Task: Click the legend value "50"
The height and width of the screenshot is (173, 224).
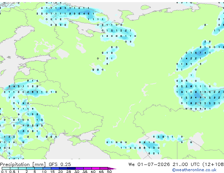Action: point(109,172)
